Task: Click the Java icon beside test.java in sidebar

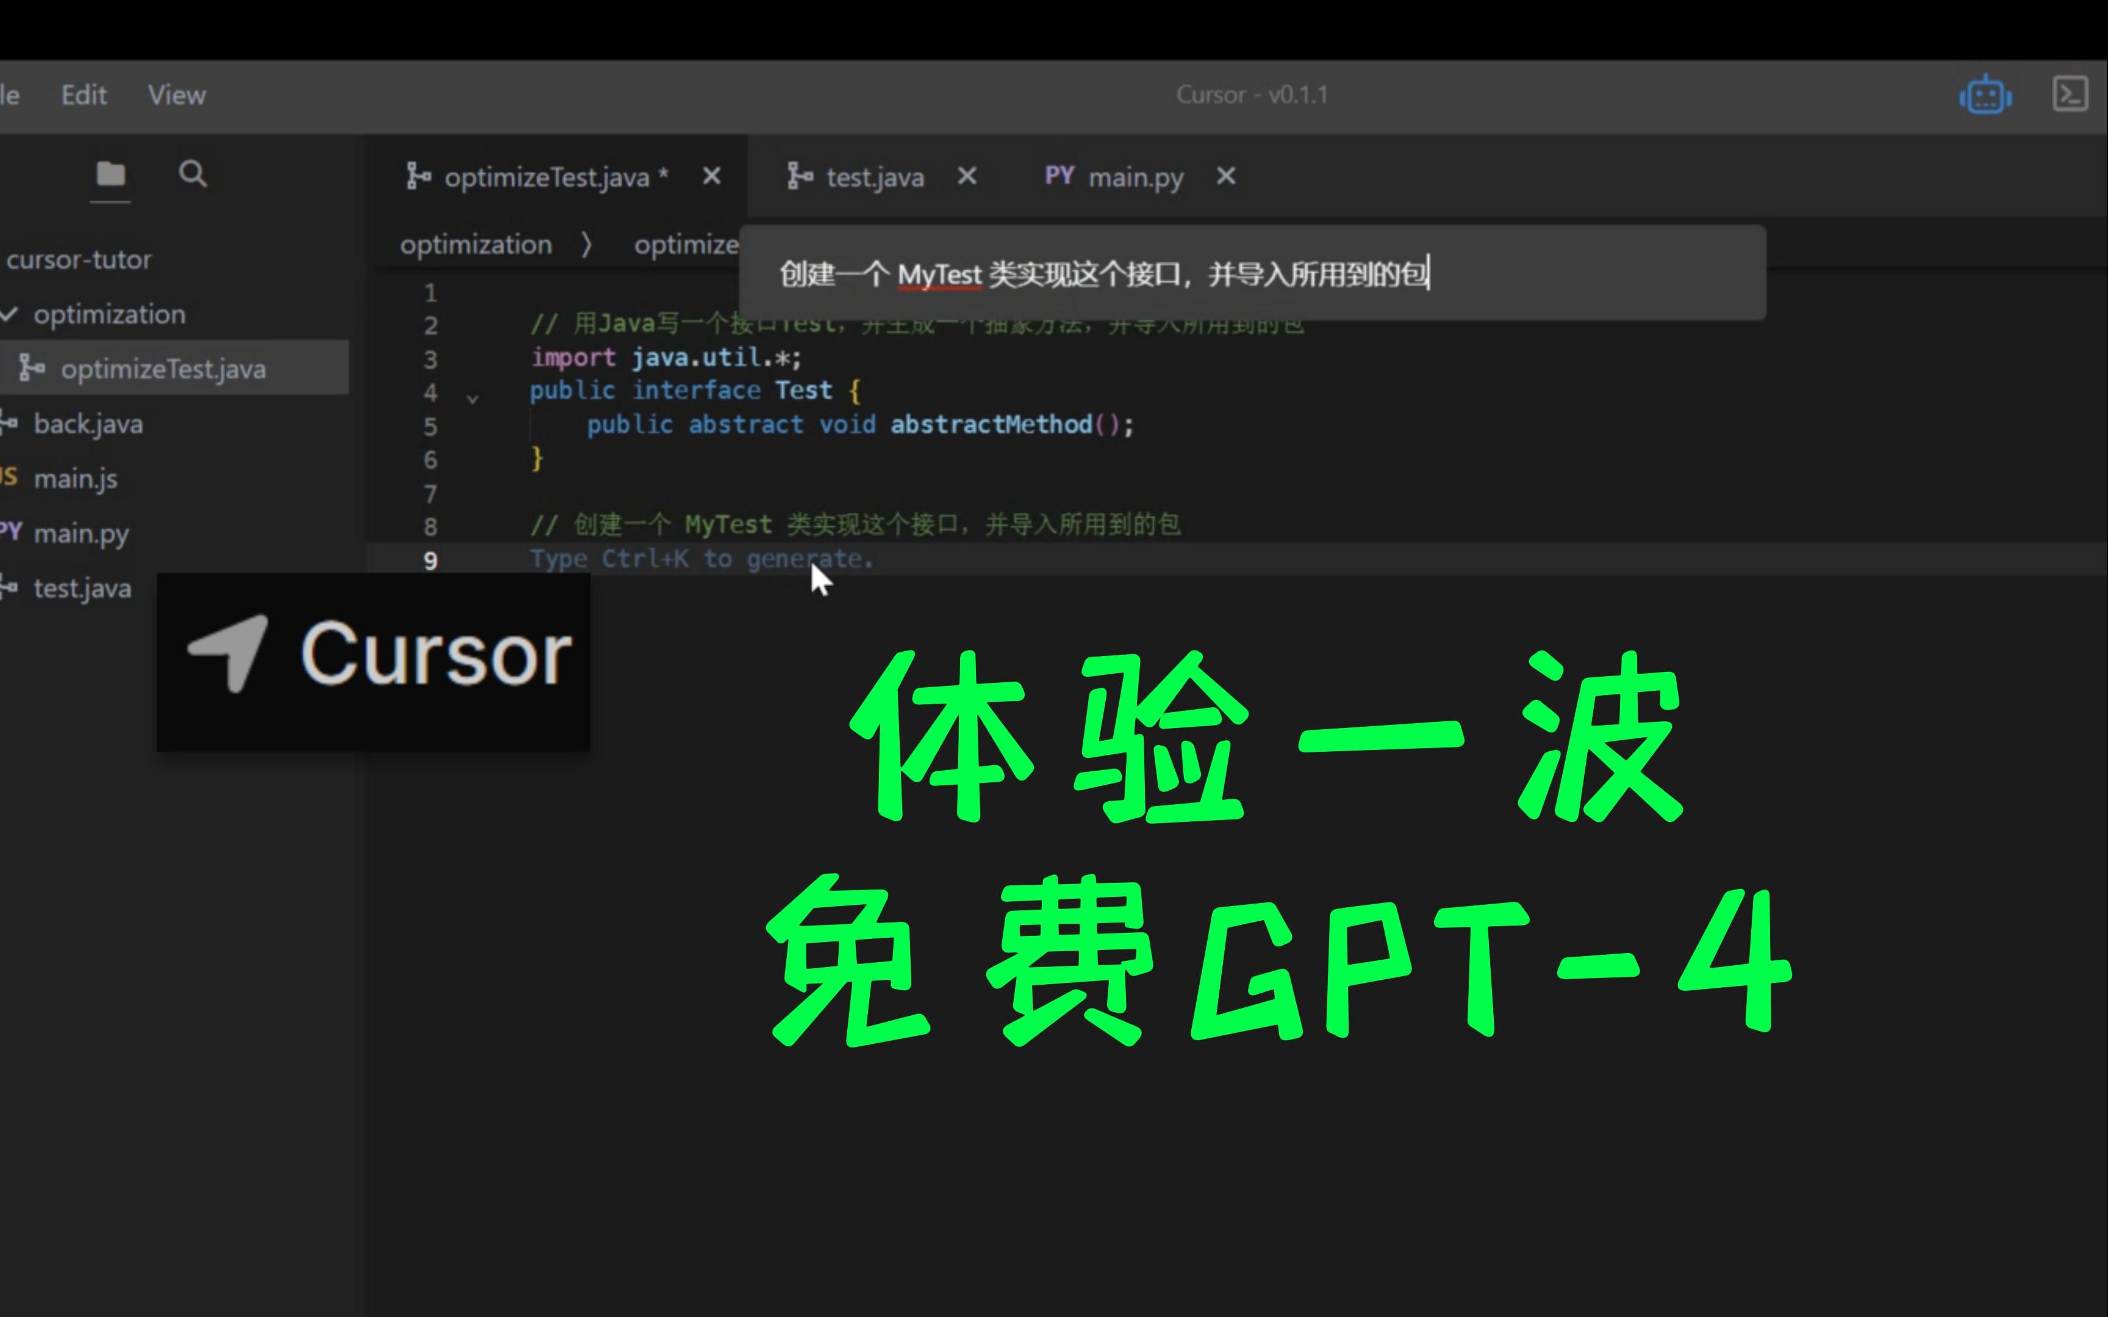Action: 9,588
